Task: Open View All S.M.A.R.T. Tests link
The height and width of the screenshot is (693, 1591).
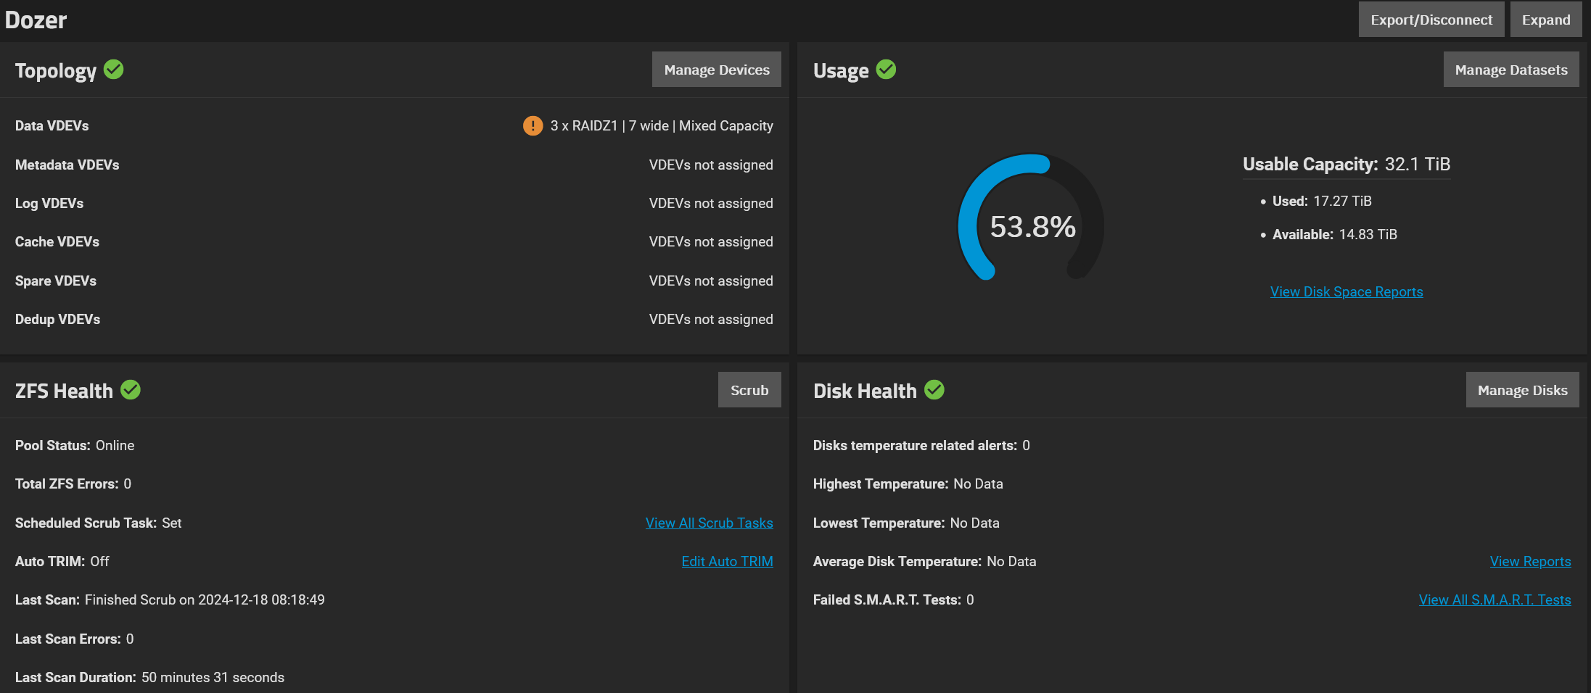Action: [1495, 599]
